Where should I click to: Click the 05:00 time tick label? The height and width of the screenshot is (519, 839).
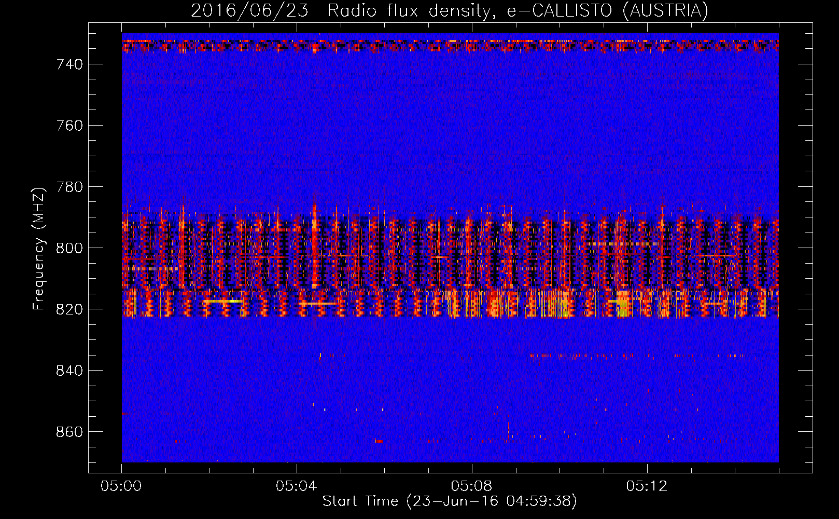click(121, 486)
